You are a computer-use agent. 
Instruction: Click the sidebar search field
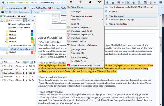(16, 20)
